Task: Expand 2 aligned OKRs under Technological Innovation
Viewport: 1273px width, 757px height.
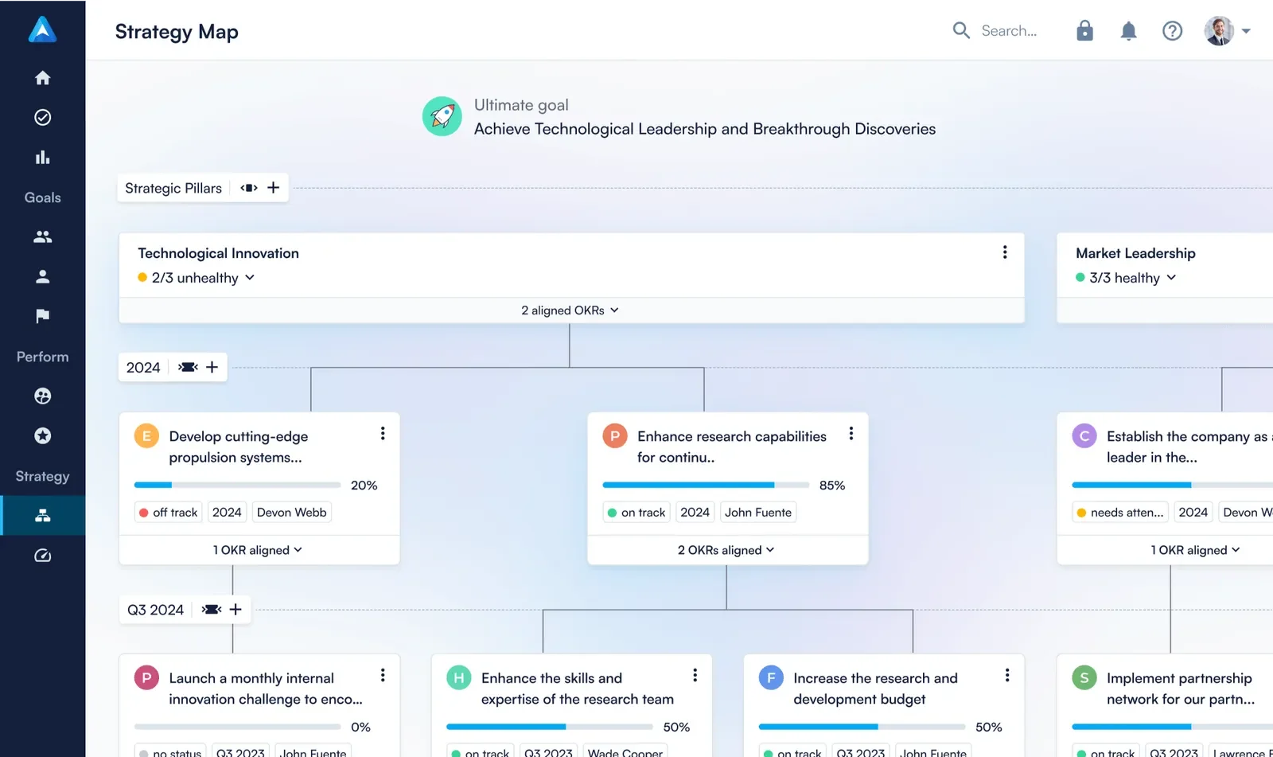Action: [x=570, y=310]
